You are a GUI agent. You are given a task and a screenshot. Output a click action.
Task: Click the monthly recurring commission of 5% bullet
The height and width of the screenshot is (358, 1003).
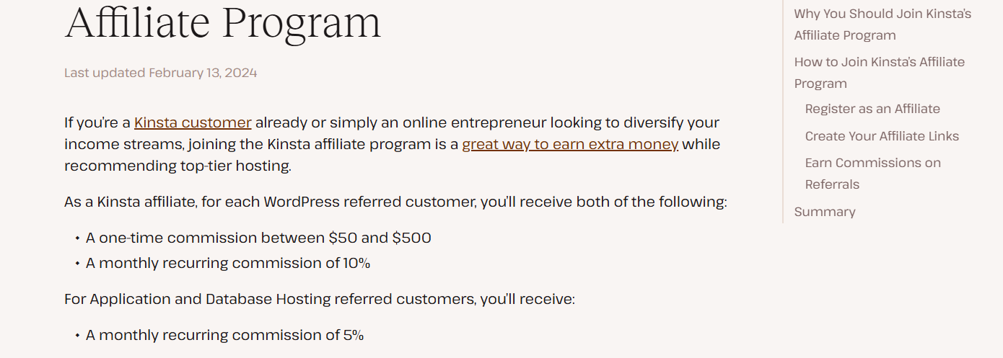pos(225,335)
